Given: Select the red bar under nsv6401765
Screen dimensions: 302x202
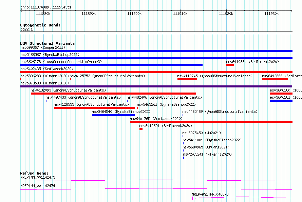Looking at the screenshot, I should tap(211, 122).
